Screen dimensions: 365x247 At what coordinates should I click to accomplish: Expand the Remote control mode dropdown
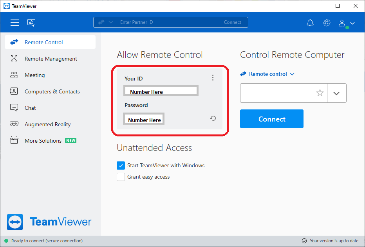267,74
